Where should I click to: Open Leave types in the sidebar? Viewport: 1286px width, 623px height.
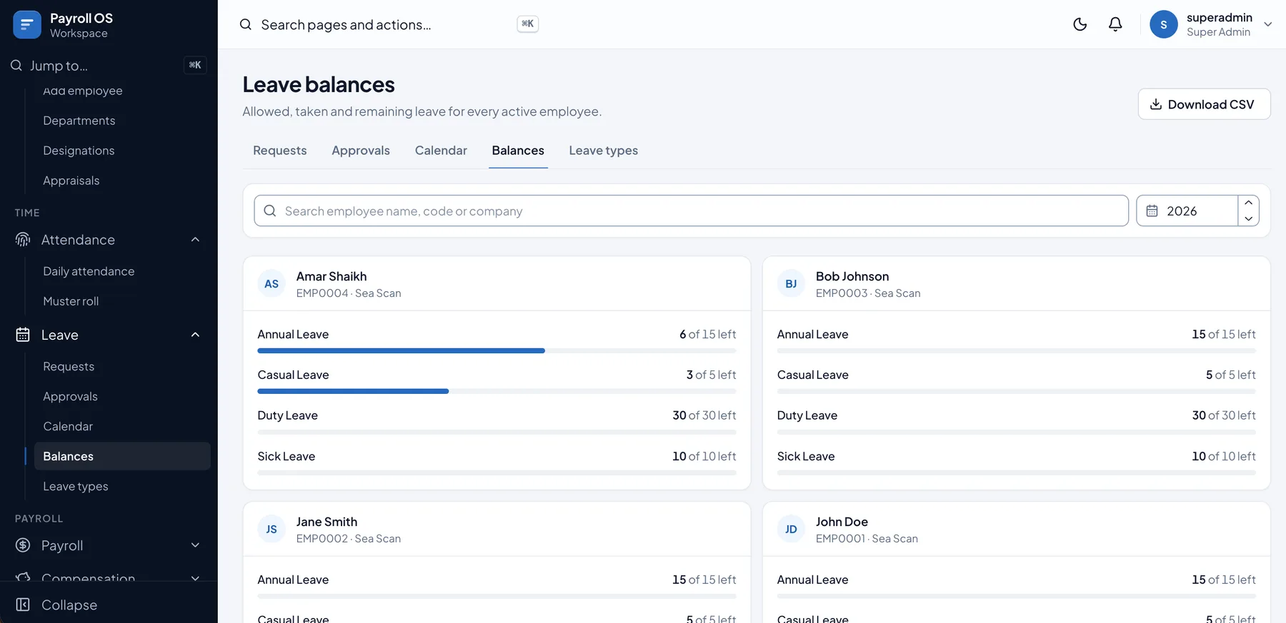pos(76,486)
